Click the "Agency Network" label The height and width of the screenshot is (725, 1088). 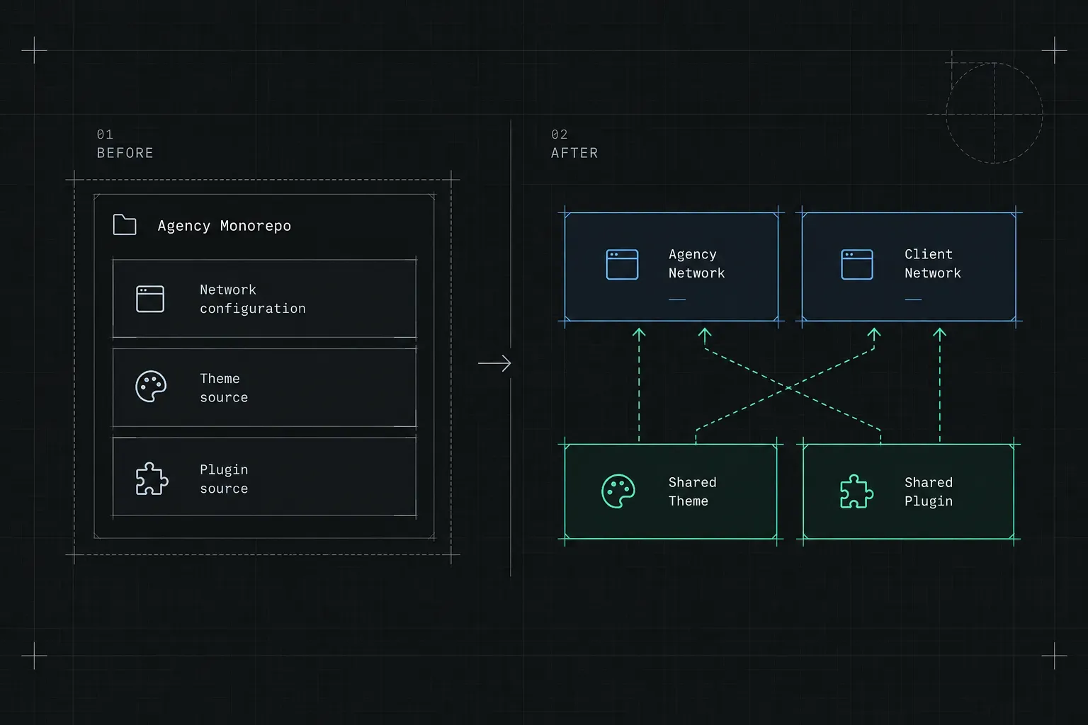point(697,263)
